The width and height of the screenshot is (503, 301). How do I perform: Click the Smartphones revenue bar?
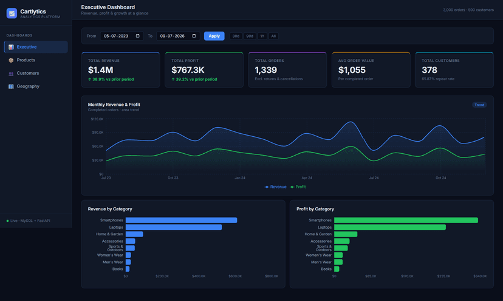(x=181, y=220)
